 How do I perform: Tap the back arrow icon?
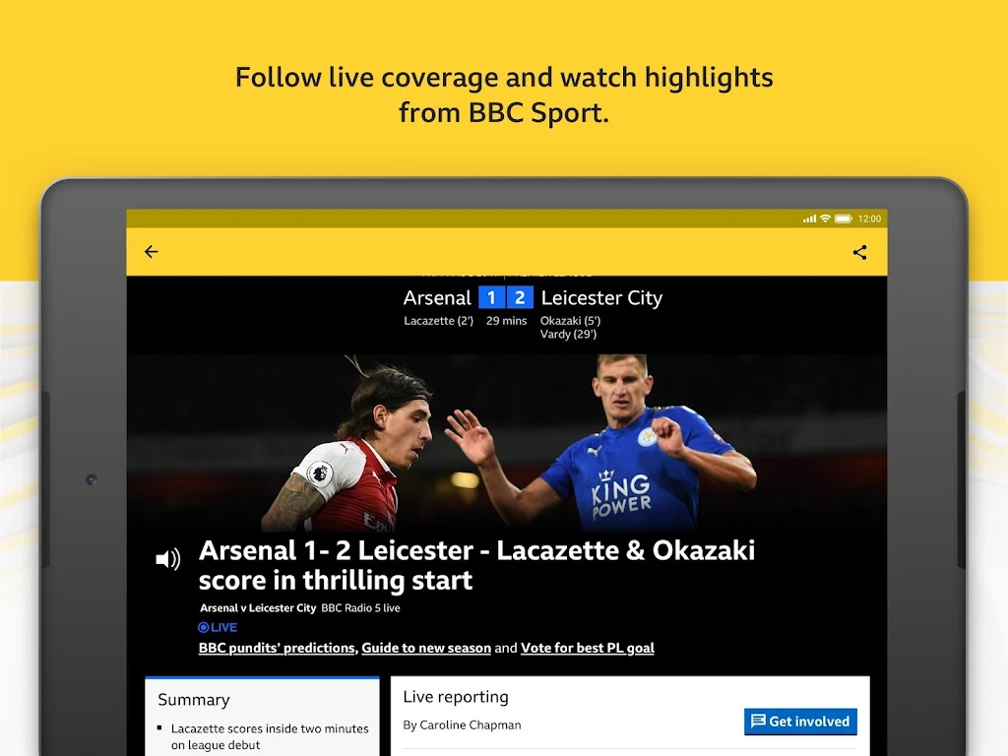151,251
